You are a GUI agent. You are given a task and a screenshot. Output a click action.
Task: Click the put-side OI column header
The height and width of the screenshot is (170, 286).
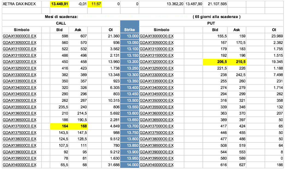(274, 30)
